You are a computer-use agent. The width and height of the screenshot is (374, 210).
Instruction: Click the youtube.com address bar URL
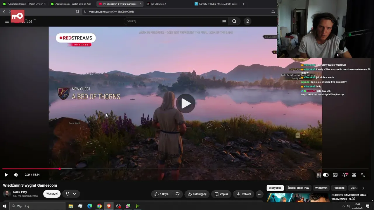[x=112, y=12]
